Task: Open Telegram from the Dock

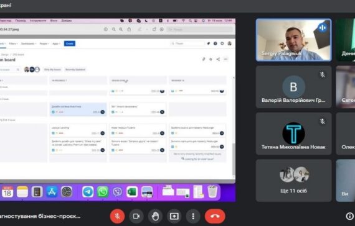Action: coord(88,192)
